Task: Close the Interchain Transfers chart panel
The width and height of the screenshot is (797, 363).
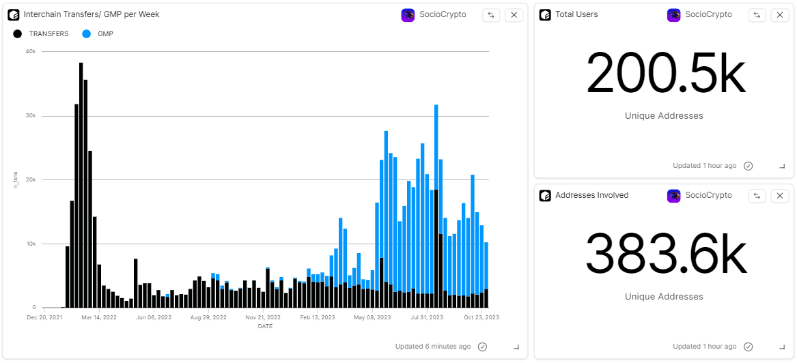Action: [x=514, y=15]
